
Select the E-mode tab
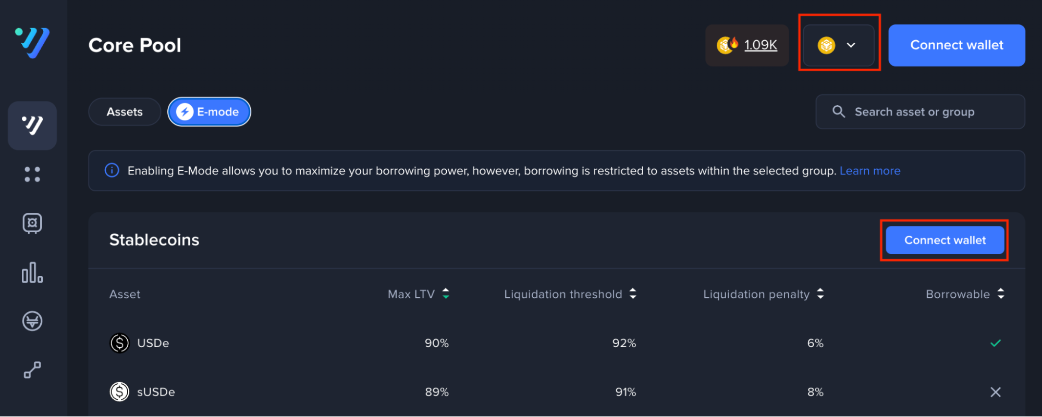click(209, 112)
